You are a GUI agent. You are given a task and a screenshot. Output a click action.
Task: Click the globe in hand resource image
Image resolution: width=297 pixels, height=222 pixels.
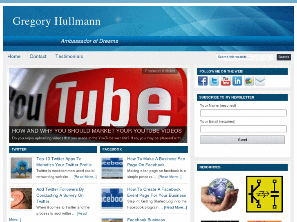point(220,194)
